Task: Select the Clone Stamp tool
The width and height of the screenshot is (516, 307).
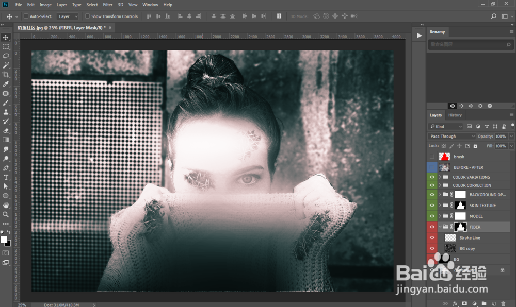Action: tap(6, 112)
